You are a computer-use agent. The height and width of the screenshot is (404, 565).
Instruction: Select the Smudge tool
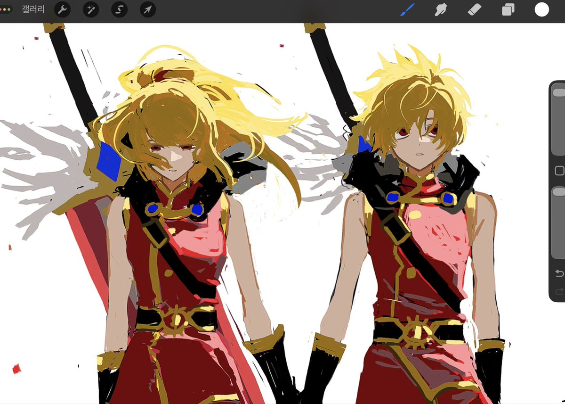coord(441,9)
